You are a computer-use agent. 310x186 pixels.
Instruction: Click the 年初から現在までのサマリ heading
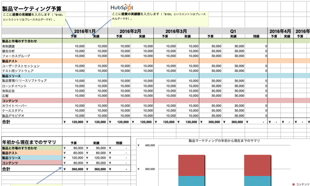click(29, 142)
